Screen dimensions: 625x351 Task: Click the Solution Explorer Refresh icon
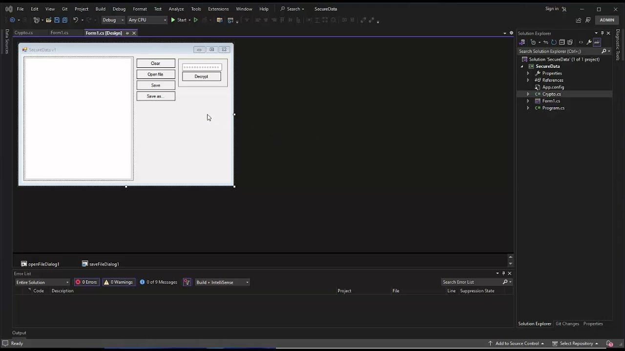[554, 42]
